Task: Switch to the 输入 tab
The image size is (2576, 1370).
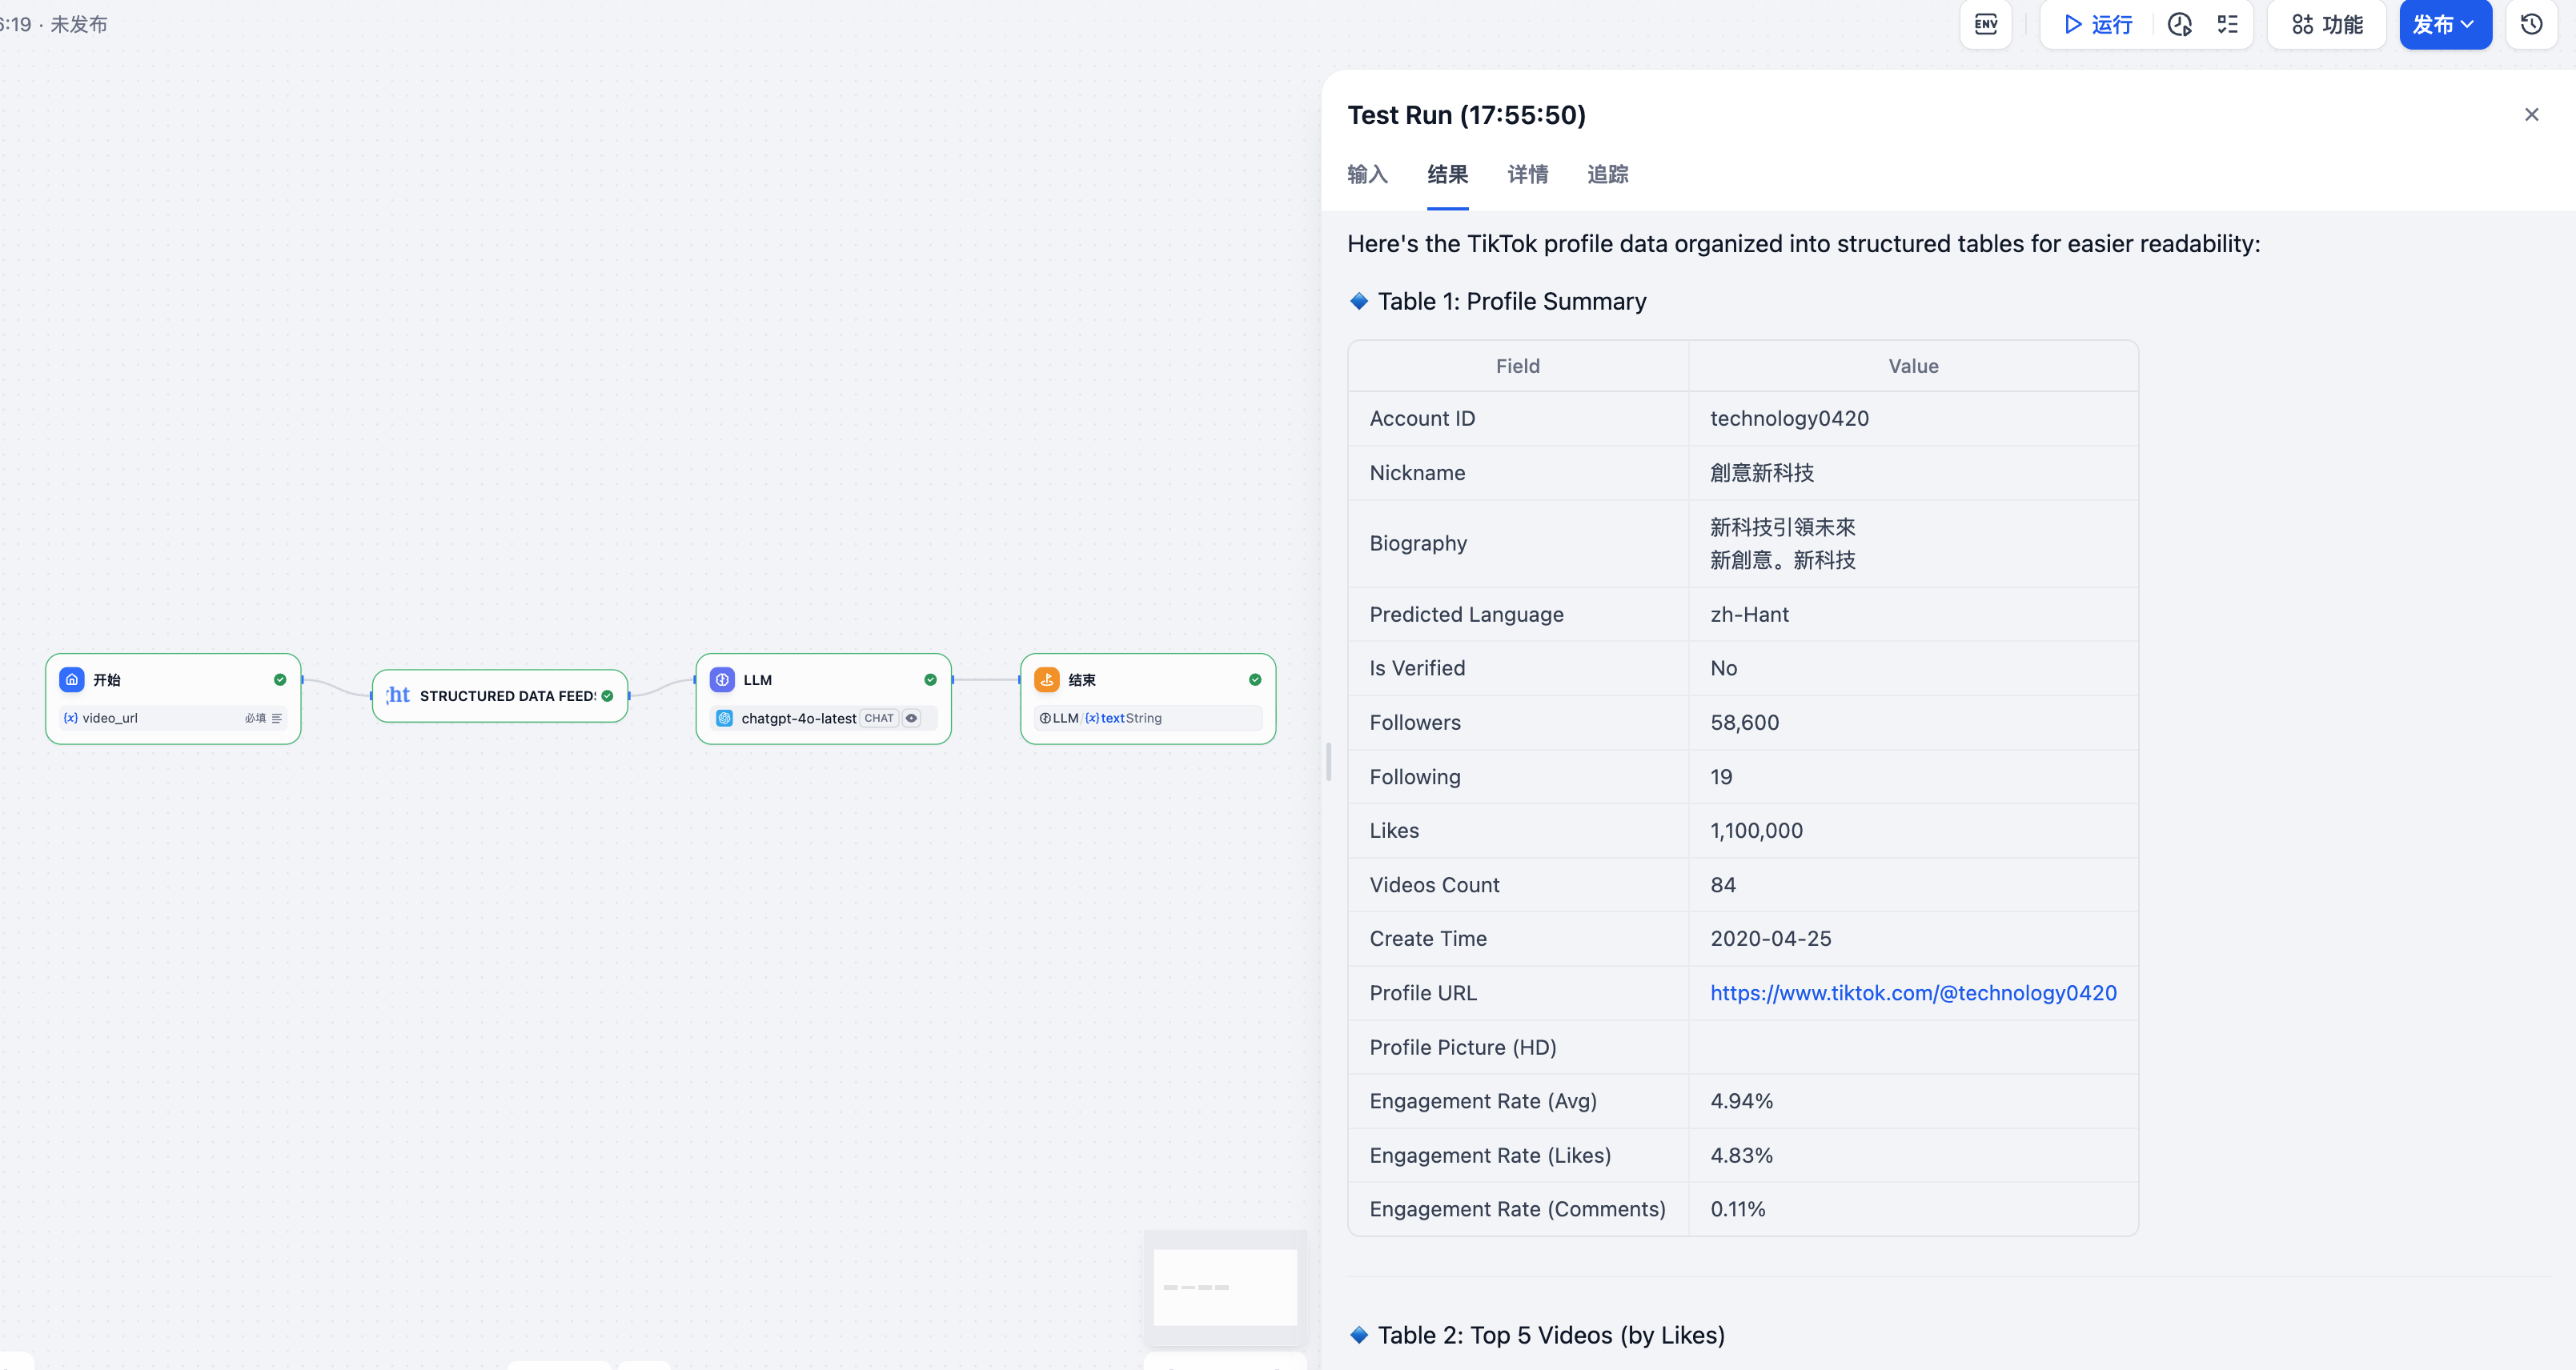Action: [1367, 174]
